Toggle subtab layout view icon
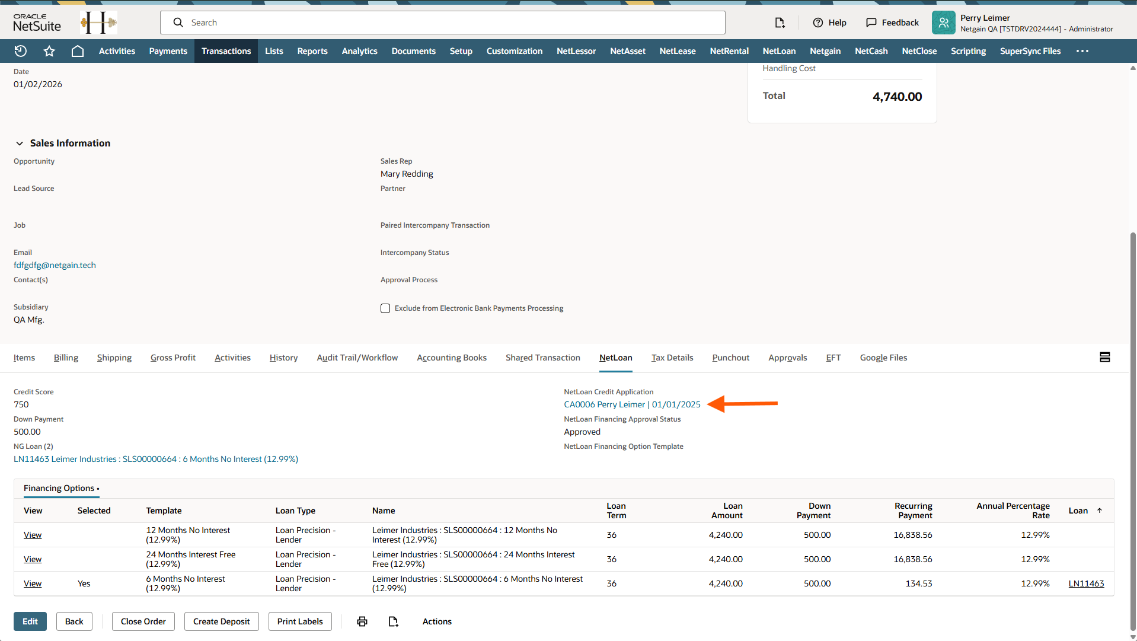The image size is (1137, 641). (1105, 357)
